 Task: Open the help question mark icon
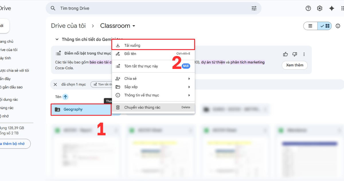click(x=308, y=8)
